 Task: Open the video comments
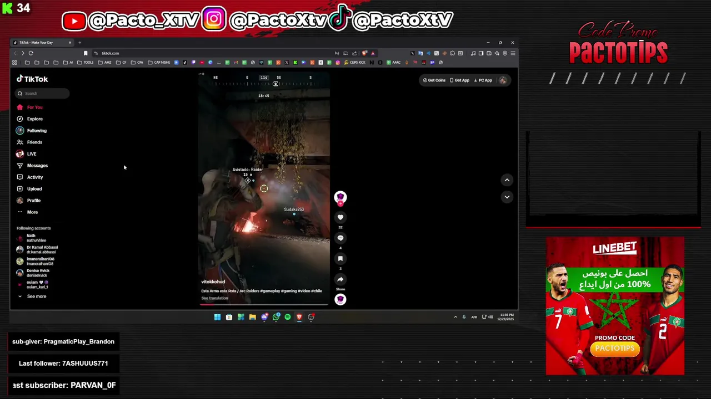(341, 238)
